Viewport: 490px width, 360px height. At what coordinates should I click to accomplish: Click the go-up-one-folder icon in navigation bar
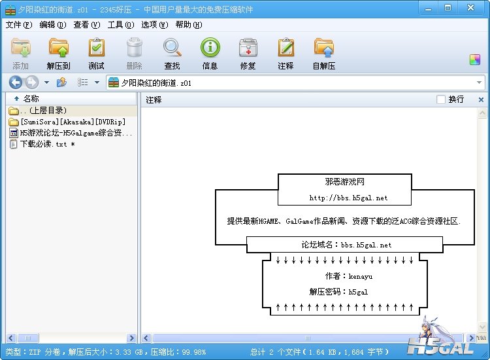click(61, 82)
